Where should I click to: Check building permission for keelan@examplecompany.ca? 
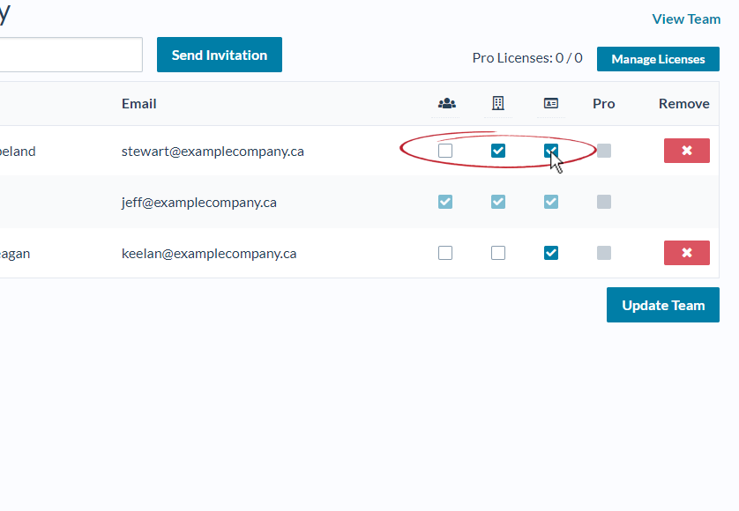[x=498, y=253]
